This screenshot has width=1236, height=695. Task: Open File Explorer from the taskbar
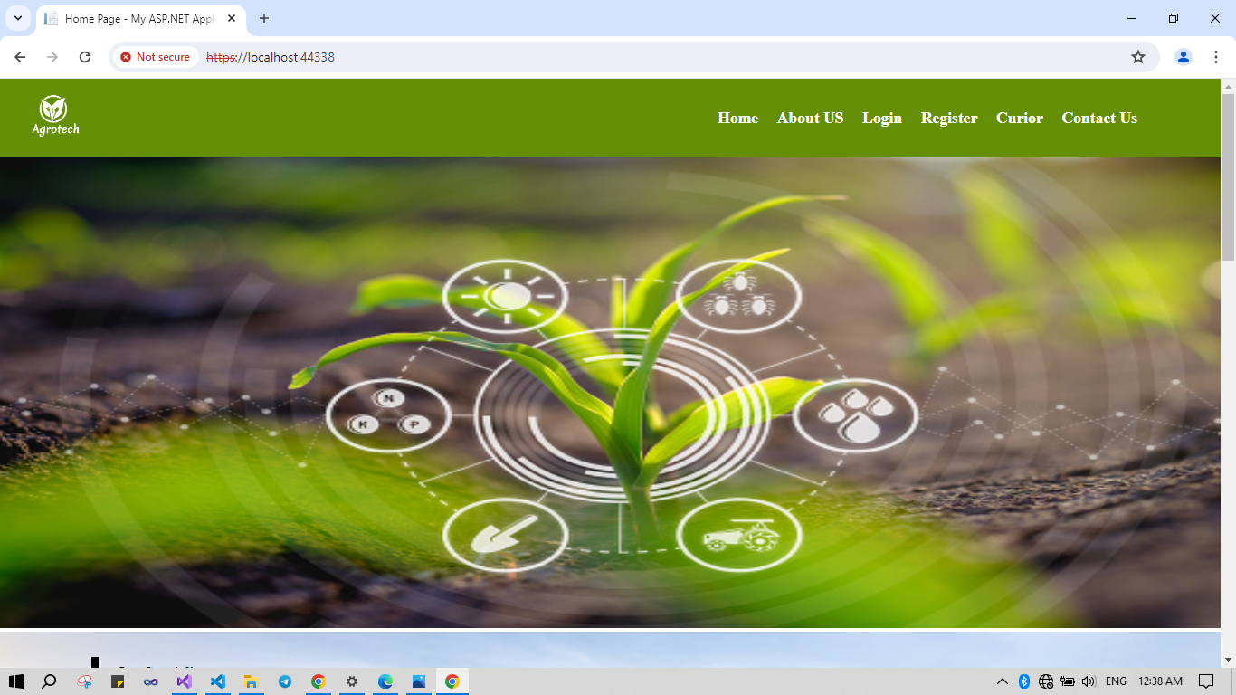[252, 681]
